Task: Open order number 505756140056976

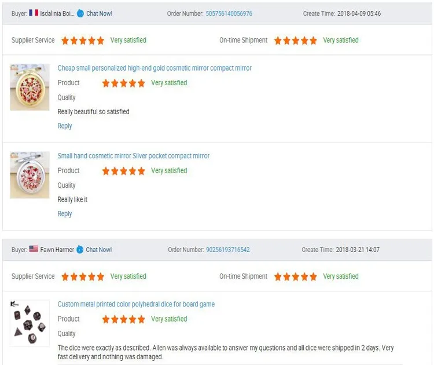Action: (x=229, y=13)
